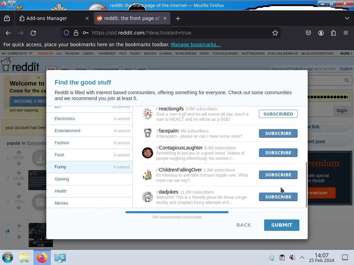Reload the page with the refresh icon
The image size is (354, 265).
[33, 33]
